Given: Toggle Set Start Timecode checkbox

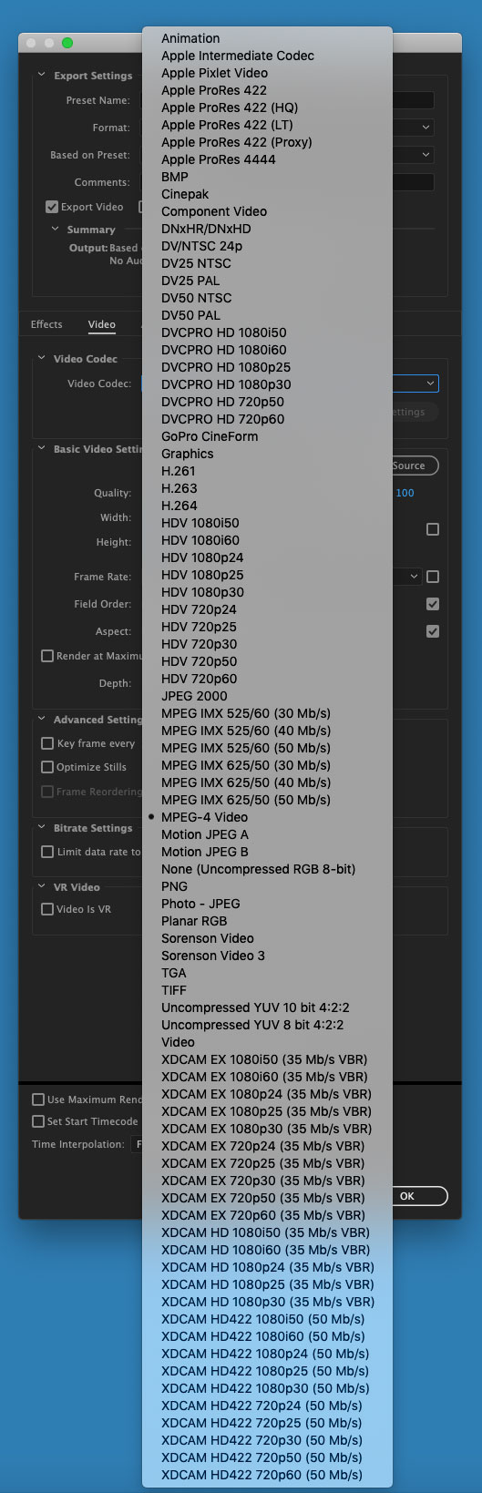Looking at the screenshot, I should (x=38, y=1121).
